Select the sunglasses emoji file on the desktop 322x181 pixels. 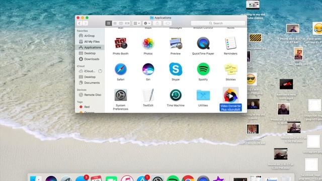pos(252,79)
